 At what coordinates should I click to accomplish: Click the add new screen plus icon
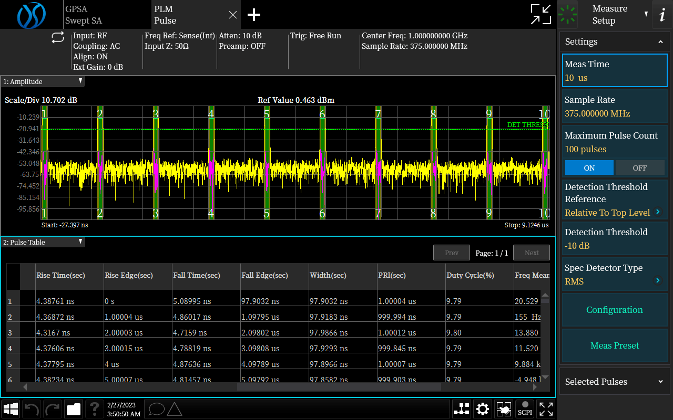coord(254,15)
